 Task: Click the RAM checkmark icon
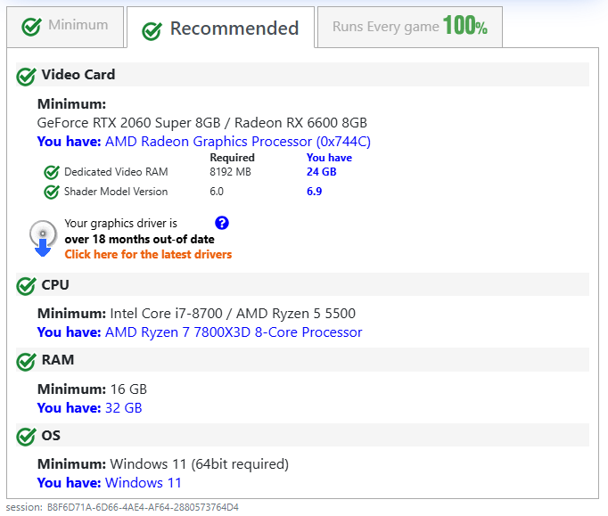click(x=27, y=361)
